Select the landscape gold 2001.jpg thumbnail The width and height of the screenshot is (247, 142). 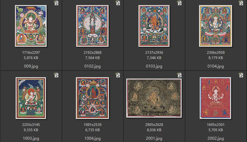154,98
